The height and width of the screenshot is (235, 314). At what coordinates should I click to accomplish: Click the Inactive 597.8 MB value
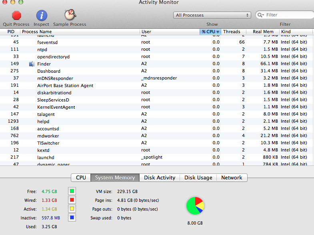coord(51,218)
